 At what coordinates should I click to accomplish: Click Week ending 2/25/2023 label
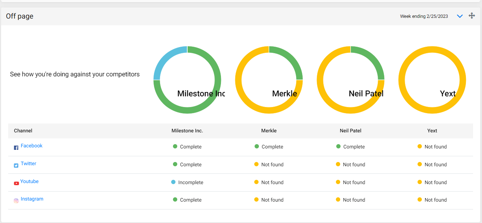pos(424,16)
